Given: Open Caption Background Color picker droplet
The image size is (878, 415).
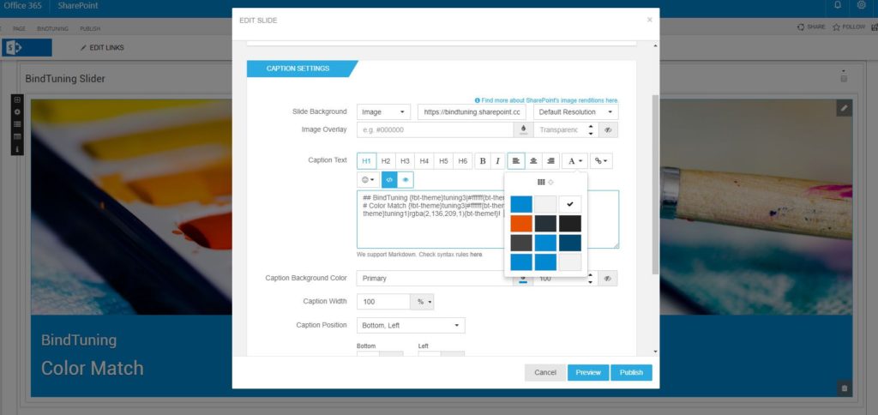Looking at the screenshot, I should 523,279.
